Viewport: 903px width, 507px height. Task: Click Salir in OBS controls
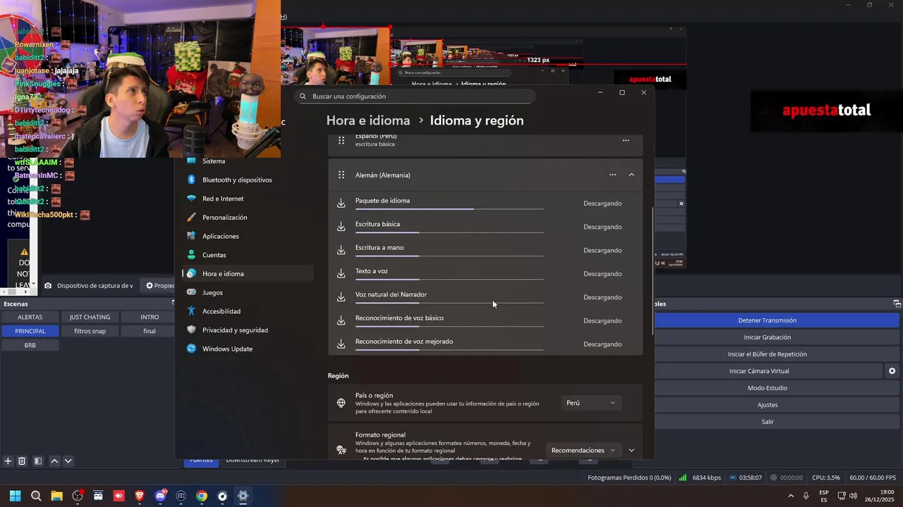pos(767,422)
